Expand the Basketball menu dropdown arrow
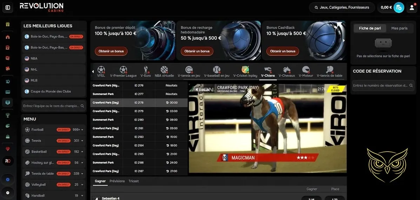Viewport: 420px width, 200px height. coord(82,152)
